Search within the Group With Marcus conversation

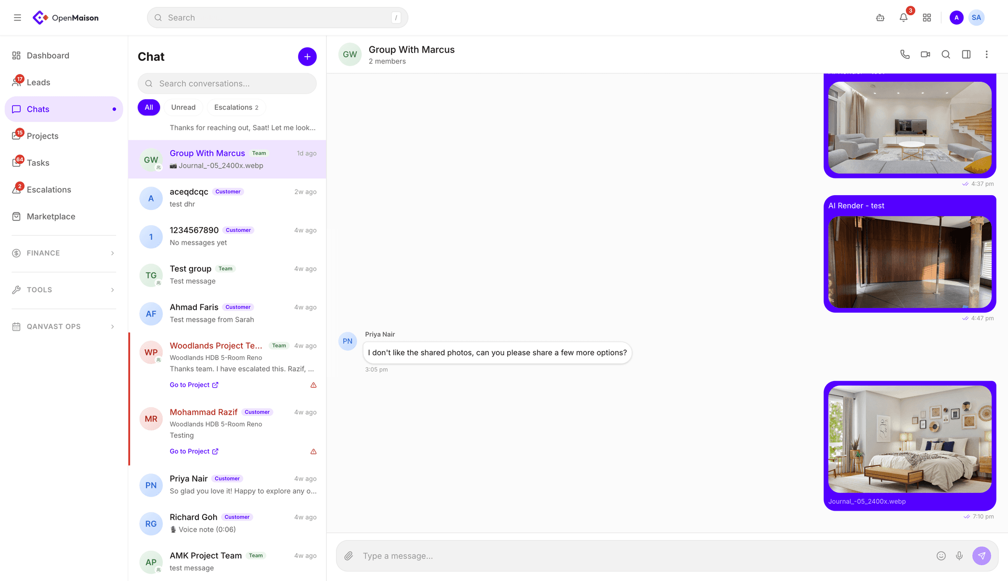[x=946, y=54]
